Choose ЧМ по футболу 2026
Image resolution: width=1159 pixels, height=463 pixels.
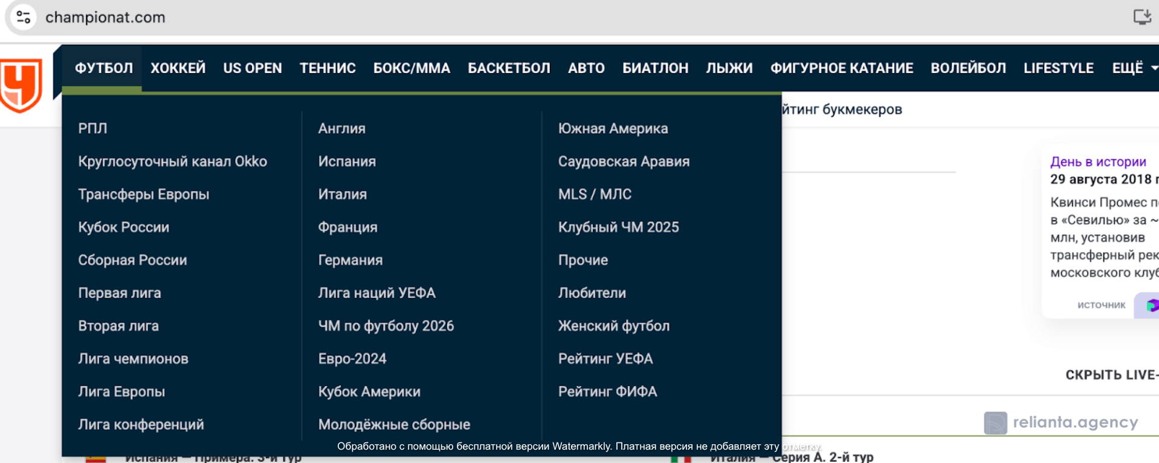click(386, 326)
